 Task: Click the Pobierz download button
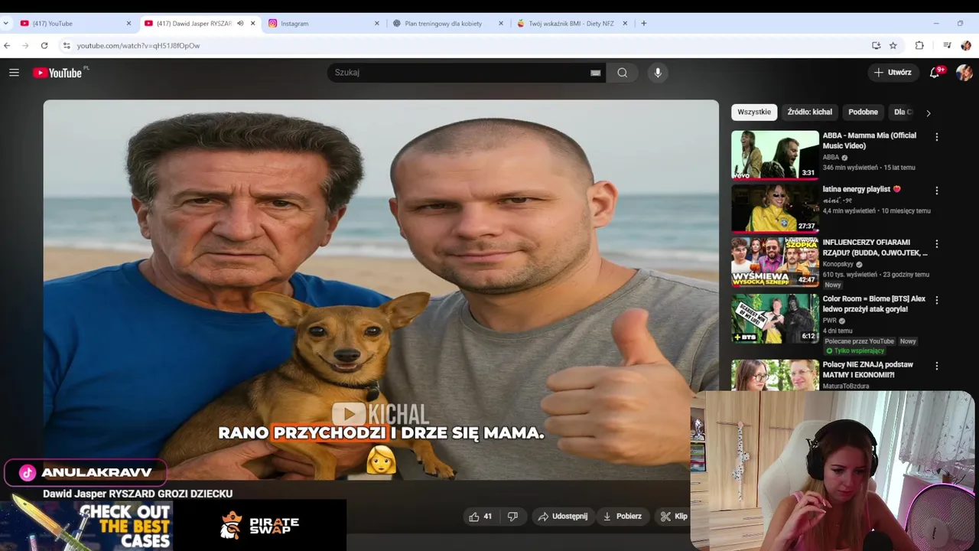pos(622,517)
